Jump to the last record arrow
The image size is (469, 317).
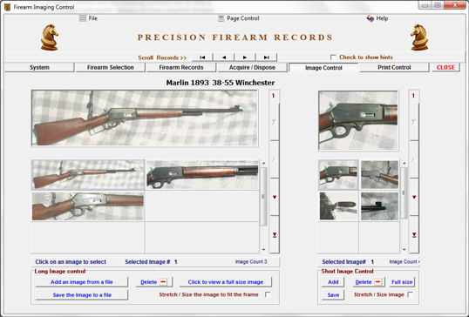(x=266, y=57)
